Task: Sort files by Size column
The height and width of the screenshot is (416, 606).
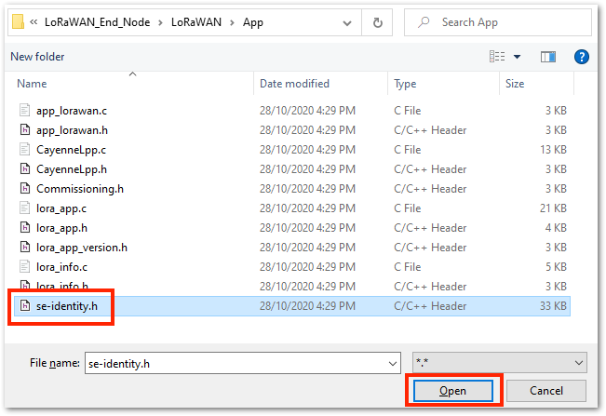Action: pos(515,84)
